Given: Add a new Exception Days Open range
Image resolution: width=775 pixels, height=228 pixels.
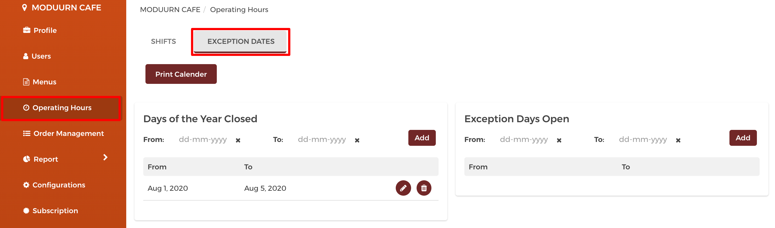Looking at the screenshot, I should point(743,138).
